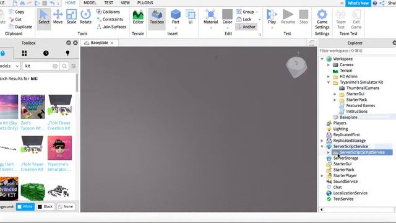The image size is (396, 223).
Task: Activate the Scale tool
Action: pos(72,17)
